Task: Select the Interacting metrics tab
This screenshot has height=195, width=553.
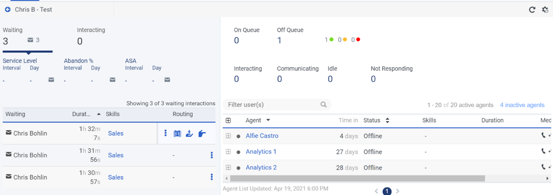Action: [91, 37]
